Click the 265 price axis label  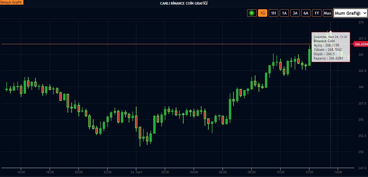361,55
